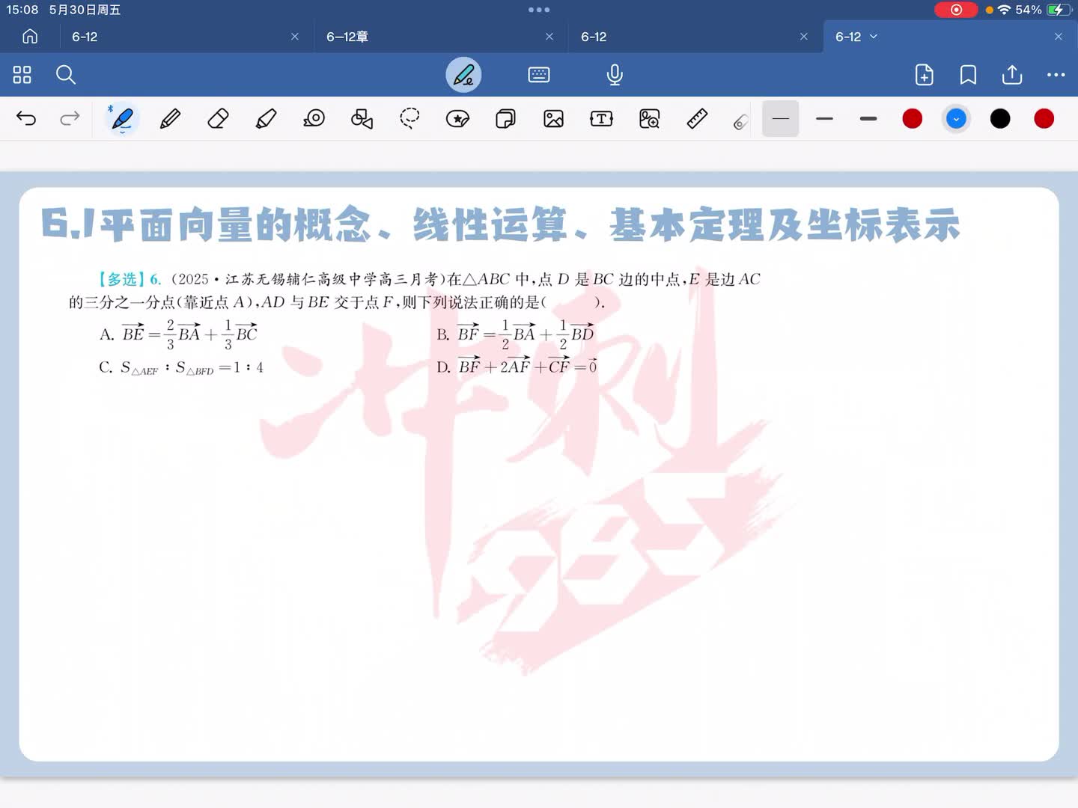Open the three-dot more options menu

coord(1056,75)
